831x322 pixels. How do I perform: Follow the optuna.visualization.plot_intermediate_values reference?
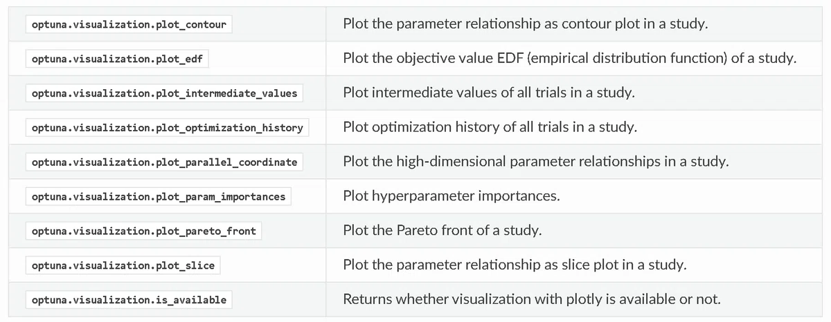point(164,93)
